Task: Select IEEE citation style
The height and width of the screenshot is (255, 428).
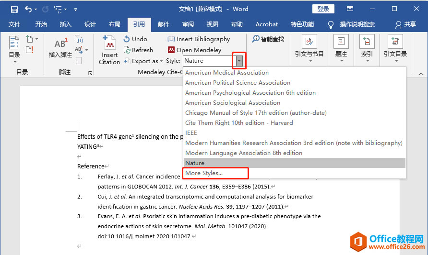Action: 295,133
